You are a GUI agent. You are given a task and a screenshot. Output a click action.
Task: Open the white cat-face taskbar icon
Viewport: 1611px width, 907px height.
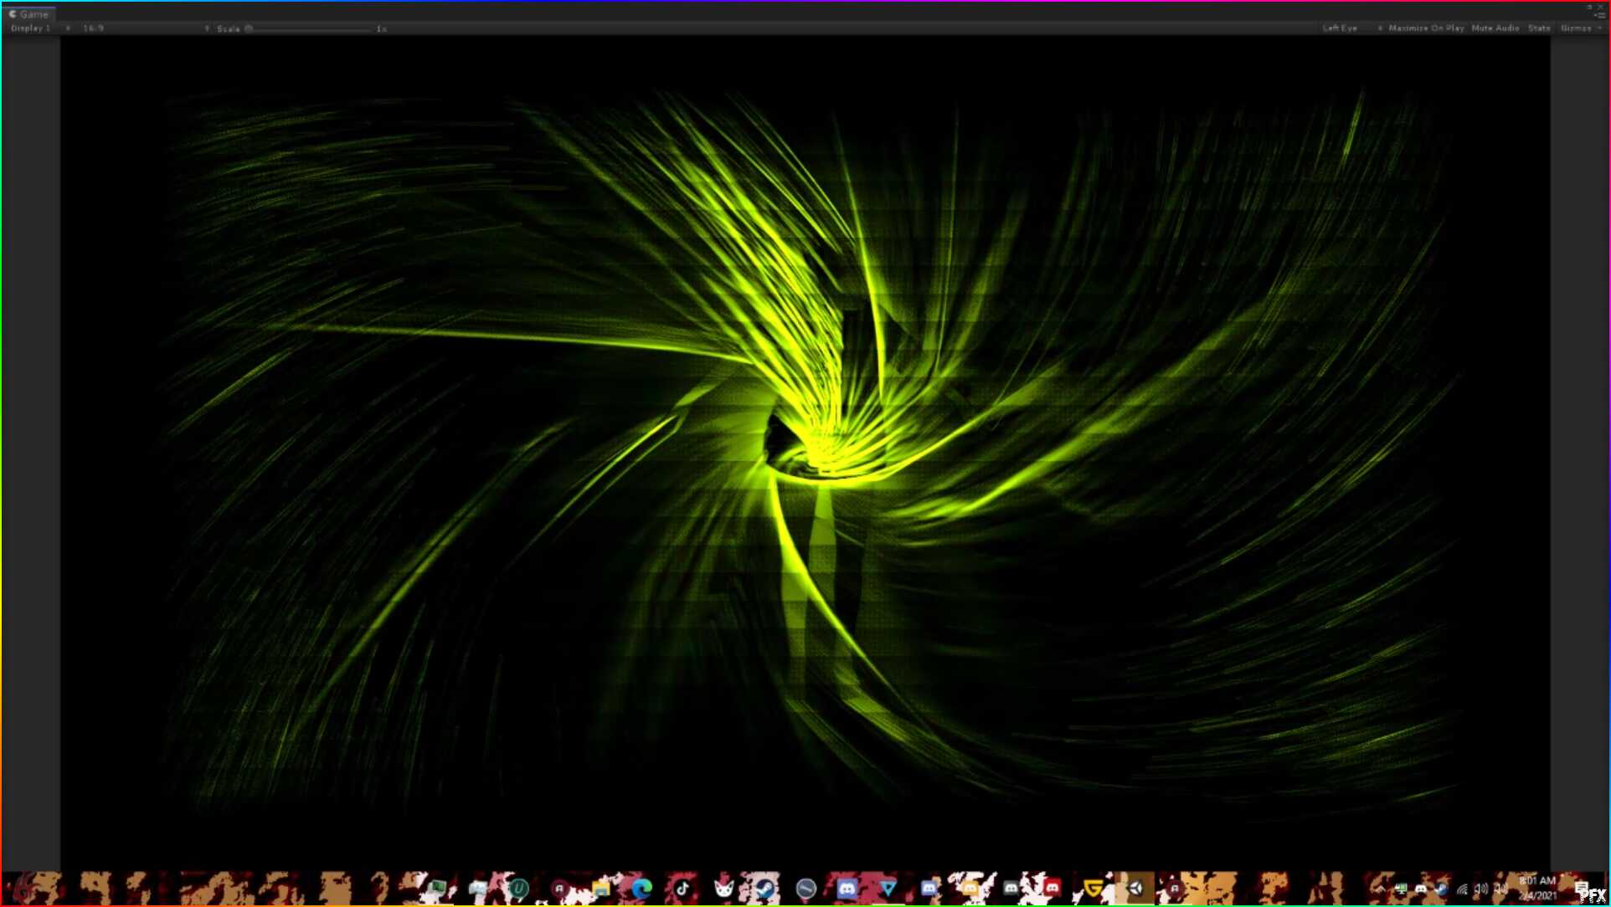(723, 888)
